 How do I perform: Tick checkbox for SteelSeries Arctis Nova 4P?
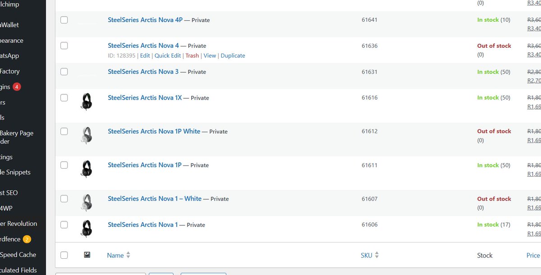(x=64, y=20)
